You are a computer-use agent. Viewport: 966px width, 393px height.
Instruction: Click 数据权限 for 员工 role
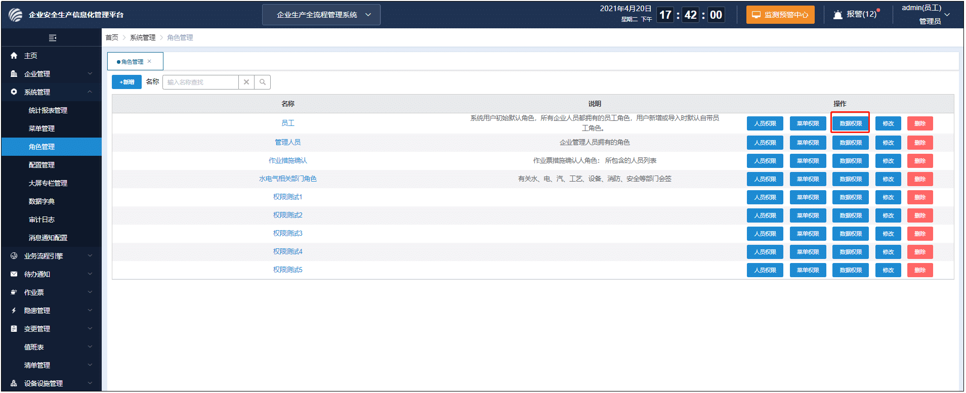(x=851, y=123)
